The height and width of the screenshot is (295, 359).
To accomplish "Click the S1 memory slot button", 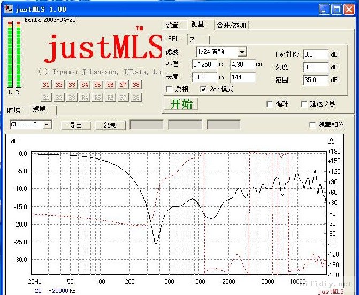I will pos(46,85).
